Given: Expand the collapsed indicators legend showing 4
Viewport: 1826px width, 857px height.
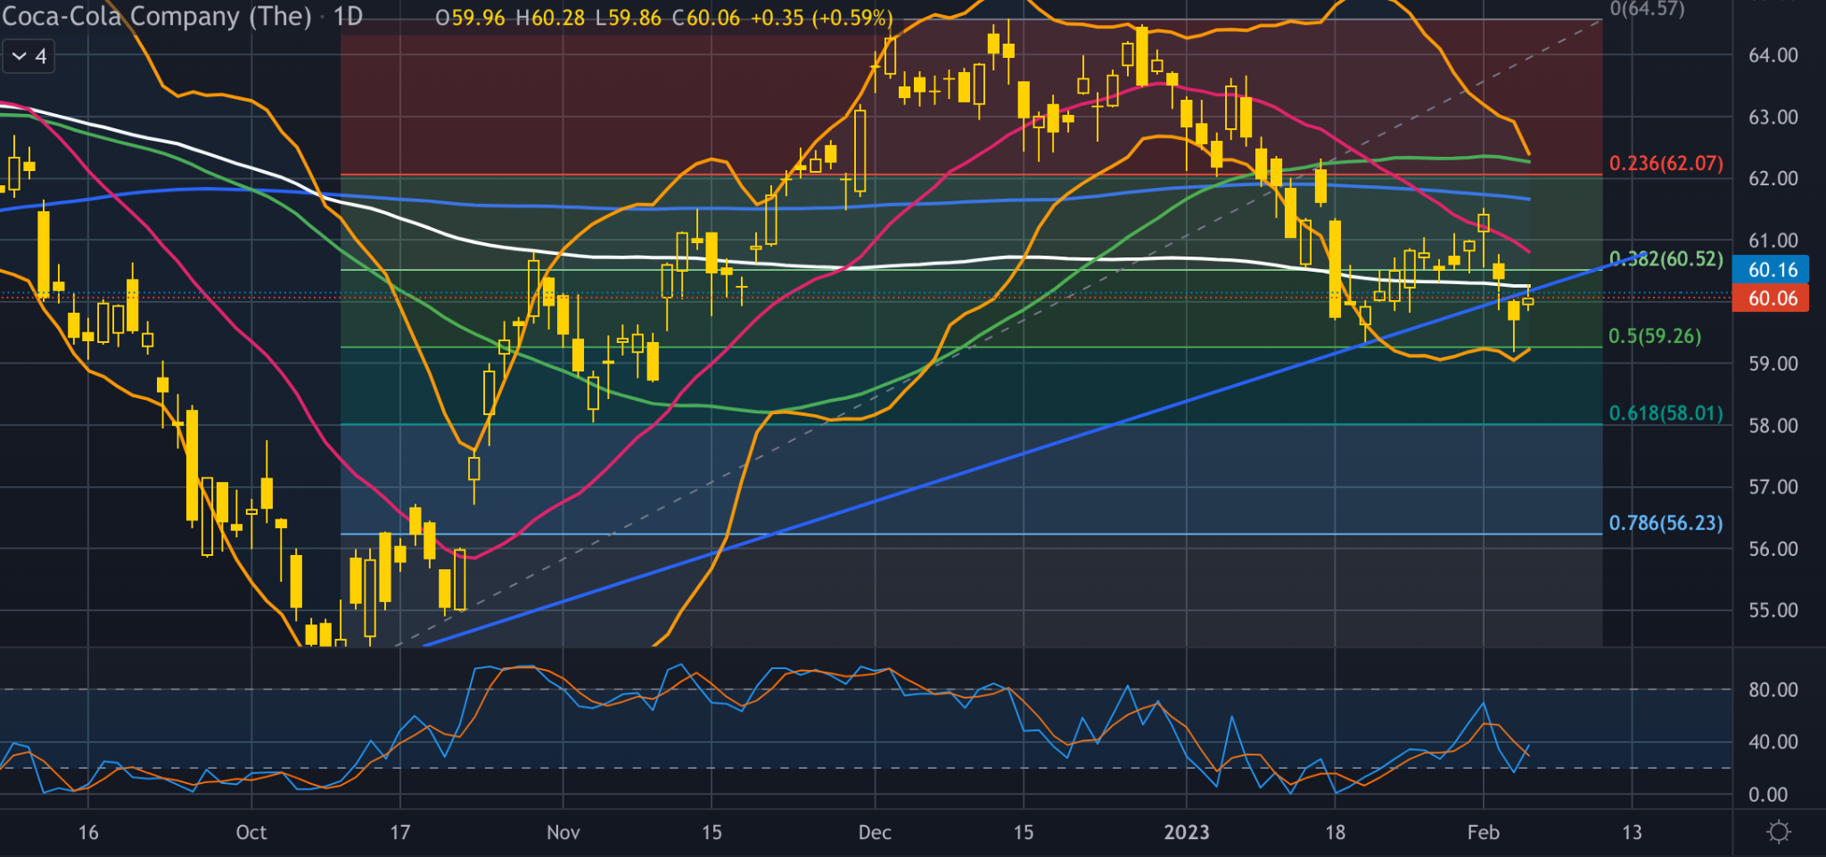Looking at the screenshot, I should [x=28, y=57].
